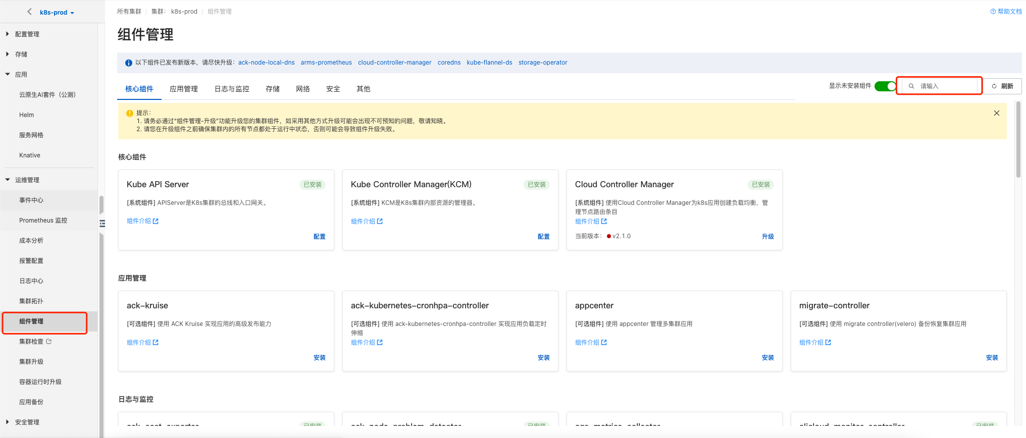Viewport: 1026px width, 438px height.
Task: Click 安装 on ack-kruise card
Action: click(x=320, y=357)
